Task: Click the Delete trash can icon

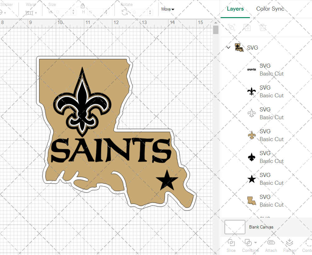Action: pyautogui.click(x=263, y=27)
